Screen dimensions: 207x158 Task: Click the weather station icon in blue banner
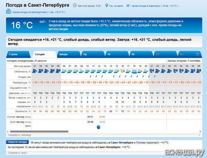(42, 22)
